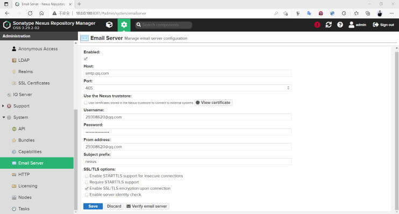Click the Port spinner arrows
This screenshot has height=214, width=399.
pos(288,88)
